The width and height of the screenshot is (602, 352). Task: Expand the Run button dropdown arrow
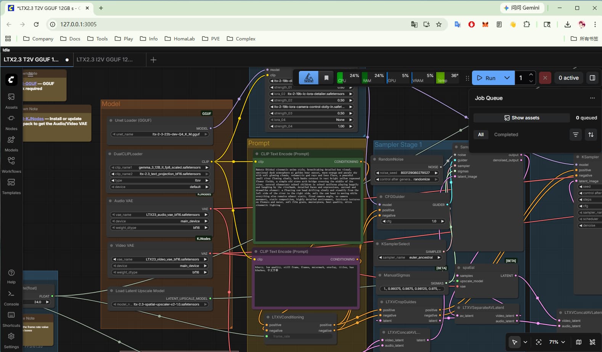click(x=507, y=78)
